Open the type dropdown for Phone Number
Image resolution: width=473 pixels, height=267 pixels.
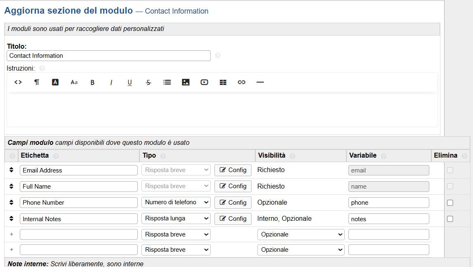176,202
